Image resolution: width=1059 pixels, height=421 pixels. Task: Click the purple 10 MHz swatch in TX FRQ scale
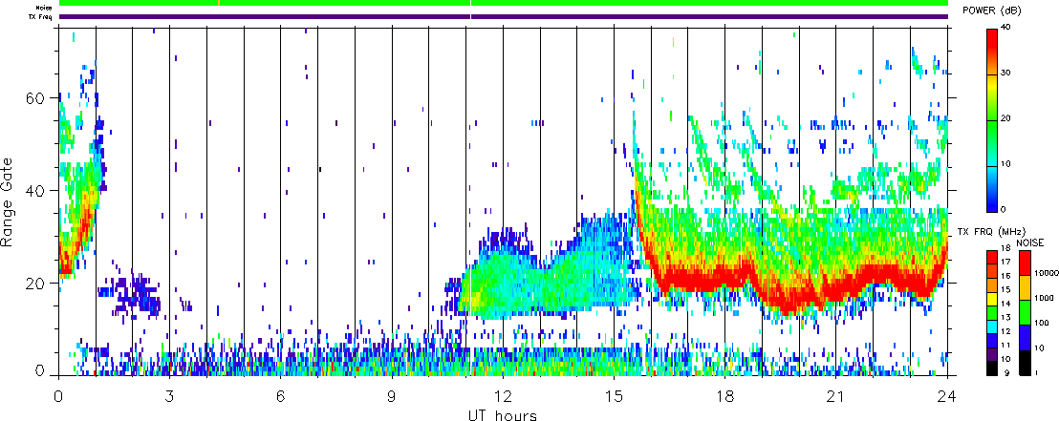(x=992, y=355)
